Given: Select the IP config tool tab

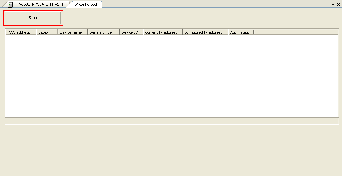Looking at the screenshot, I should (x=85, y=4).
